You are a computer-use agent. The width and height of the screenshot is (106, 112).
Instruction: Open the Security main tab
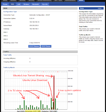point(32,1)
